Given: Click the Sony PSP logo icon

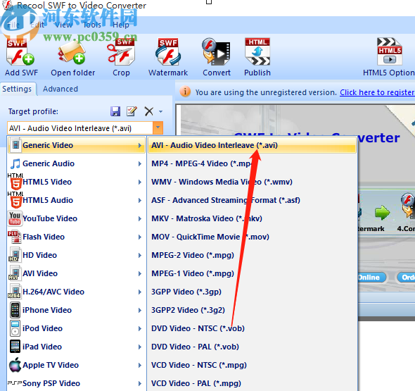Looking at the screenshot, I should coord(15,383).
